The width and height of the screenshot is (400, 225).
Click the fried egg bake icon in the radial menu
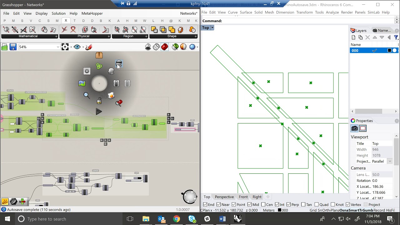click(x=111, y=96)
